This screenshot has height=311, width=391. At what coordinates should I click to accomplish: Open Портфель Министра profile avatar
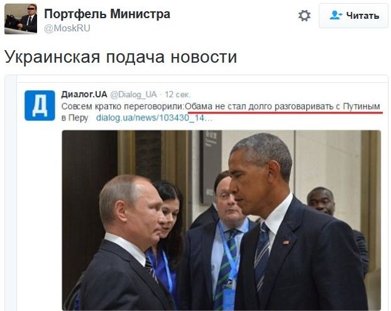point(21,19)
